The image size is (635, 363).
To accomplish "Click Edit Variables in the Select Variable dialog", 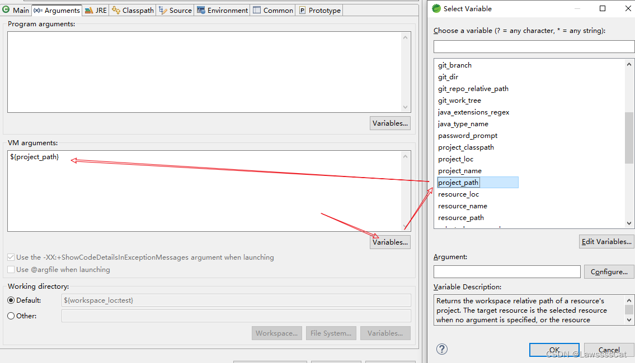I will click(606, 241).
